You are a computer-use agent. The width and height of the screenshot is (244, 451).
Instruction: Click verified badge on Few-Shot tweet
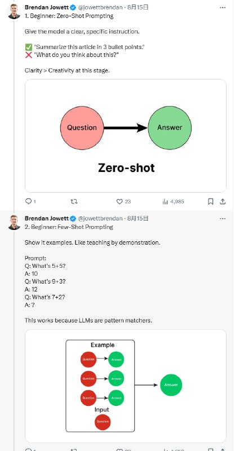click(73, 219)
